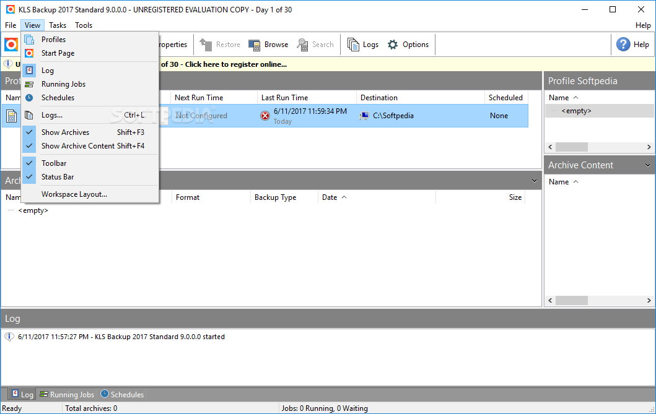Click the KLS Backup logo toolbar icon
Screen dimensions: 656x414
tap(11, 45)
